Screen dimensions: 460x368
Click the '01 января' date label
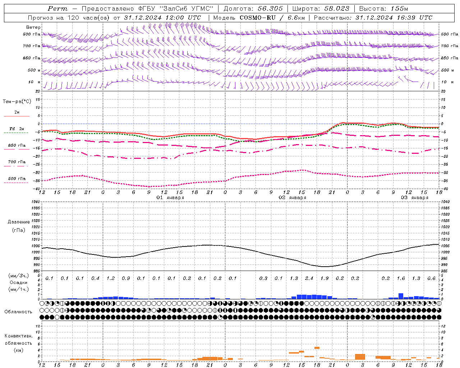pos(170,198)
